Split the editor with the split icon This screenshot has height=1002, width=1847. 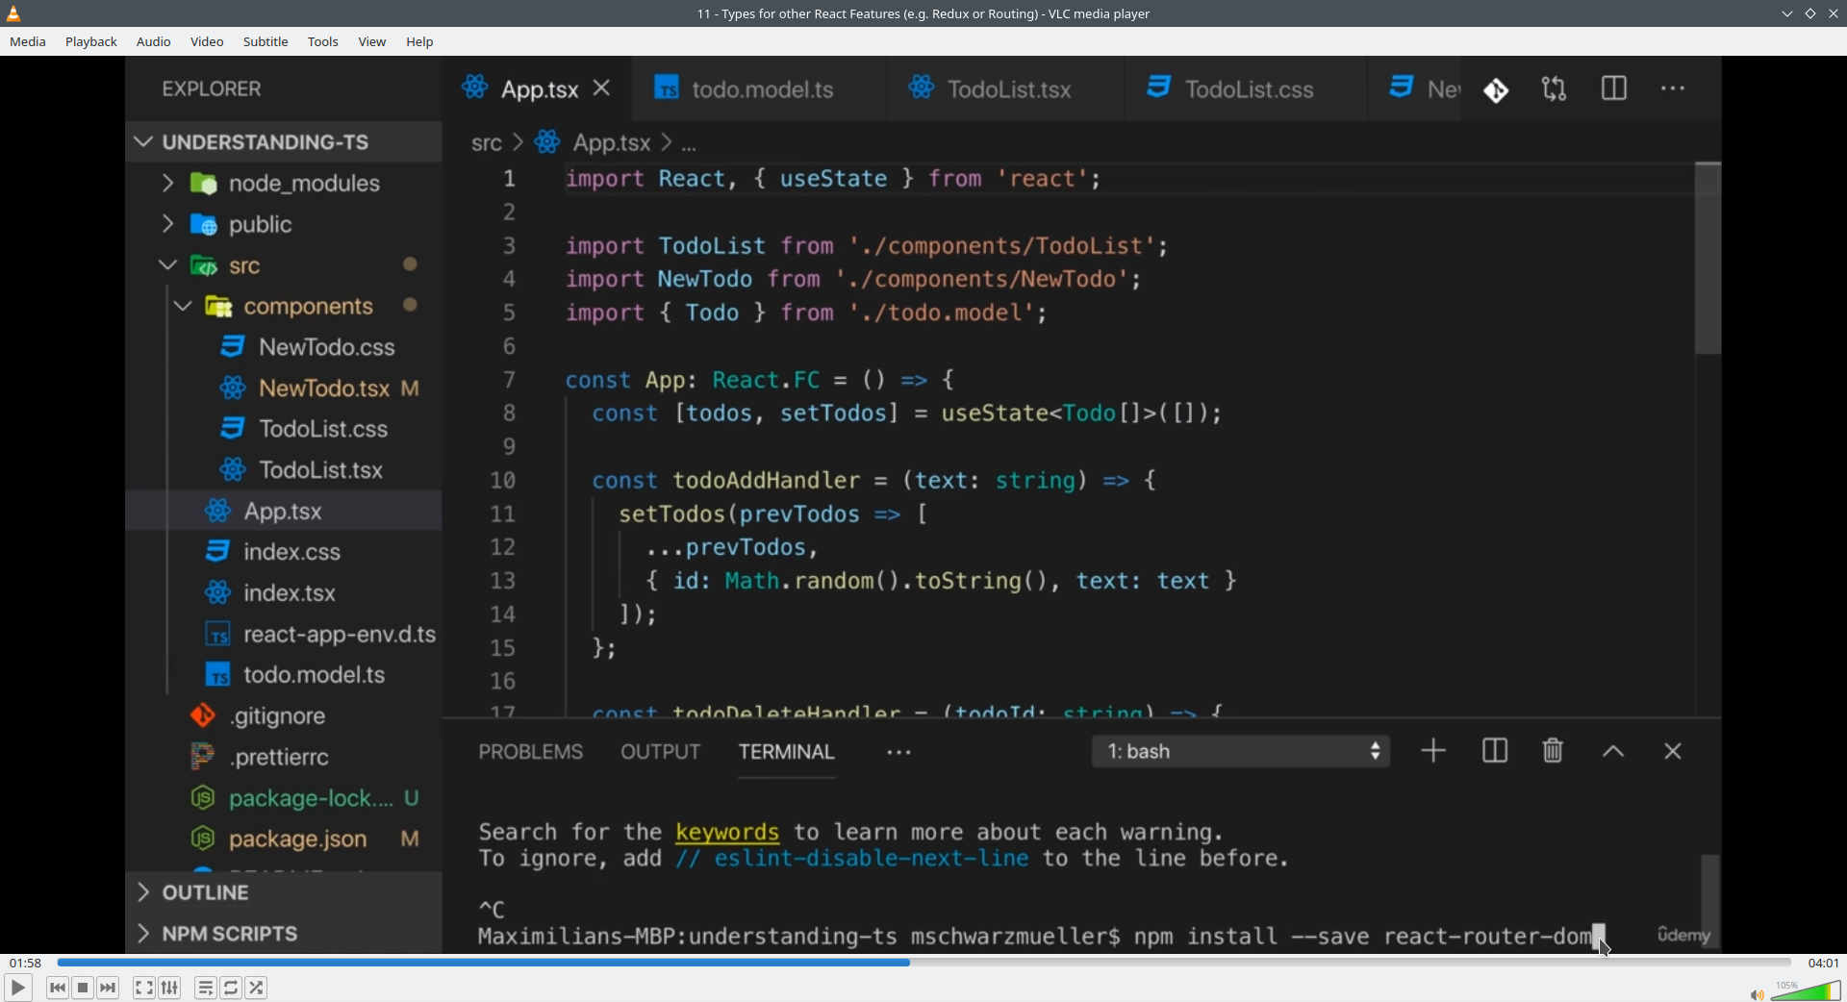1614,88
